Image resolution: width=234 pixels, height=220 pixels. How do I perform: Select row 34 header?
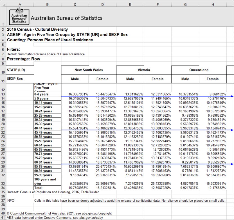click(3, 188)
